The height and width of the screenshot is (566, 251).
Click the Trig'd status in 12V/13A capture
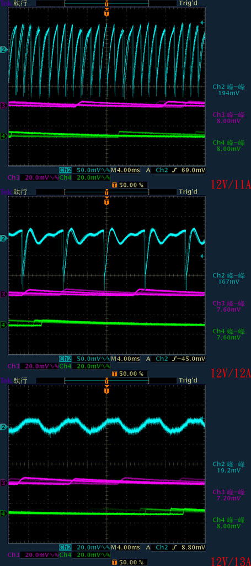pos(188,380)
